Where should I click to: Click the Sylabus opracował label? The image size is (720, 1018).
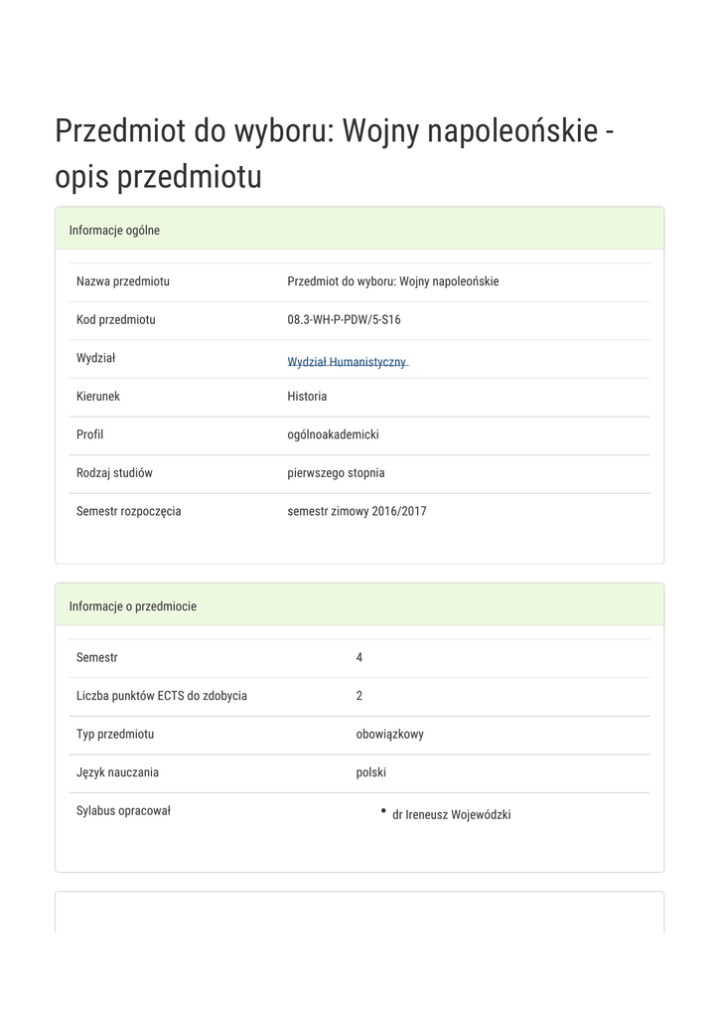click(x=124, y=811)
